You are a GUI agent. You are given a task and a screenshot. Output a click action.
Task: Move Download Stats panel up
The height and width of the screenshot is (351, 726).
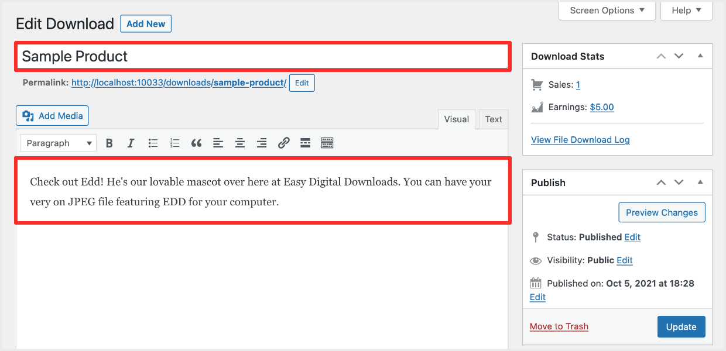pos(661,56)
